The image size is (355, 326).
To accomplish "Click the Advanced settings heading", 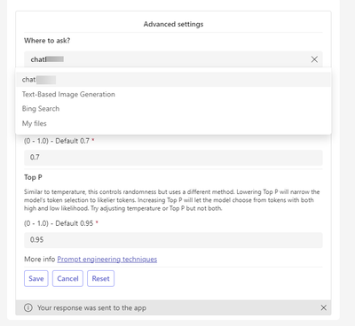I will click(173, 24).
